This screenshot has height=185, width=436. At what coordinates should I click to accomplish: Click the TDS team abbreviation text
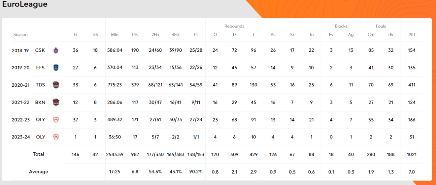coord(40,85)
